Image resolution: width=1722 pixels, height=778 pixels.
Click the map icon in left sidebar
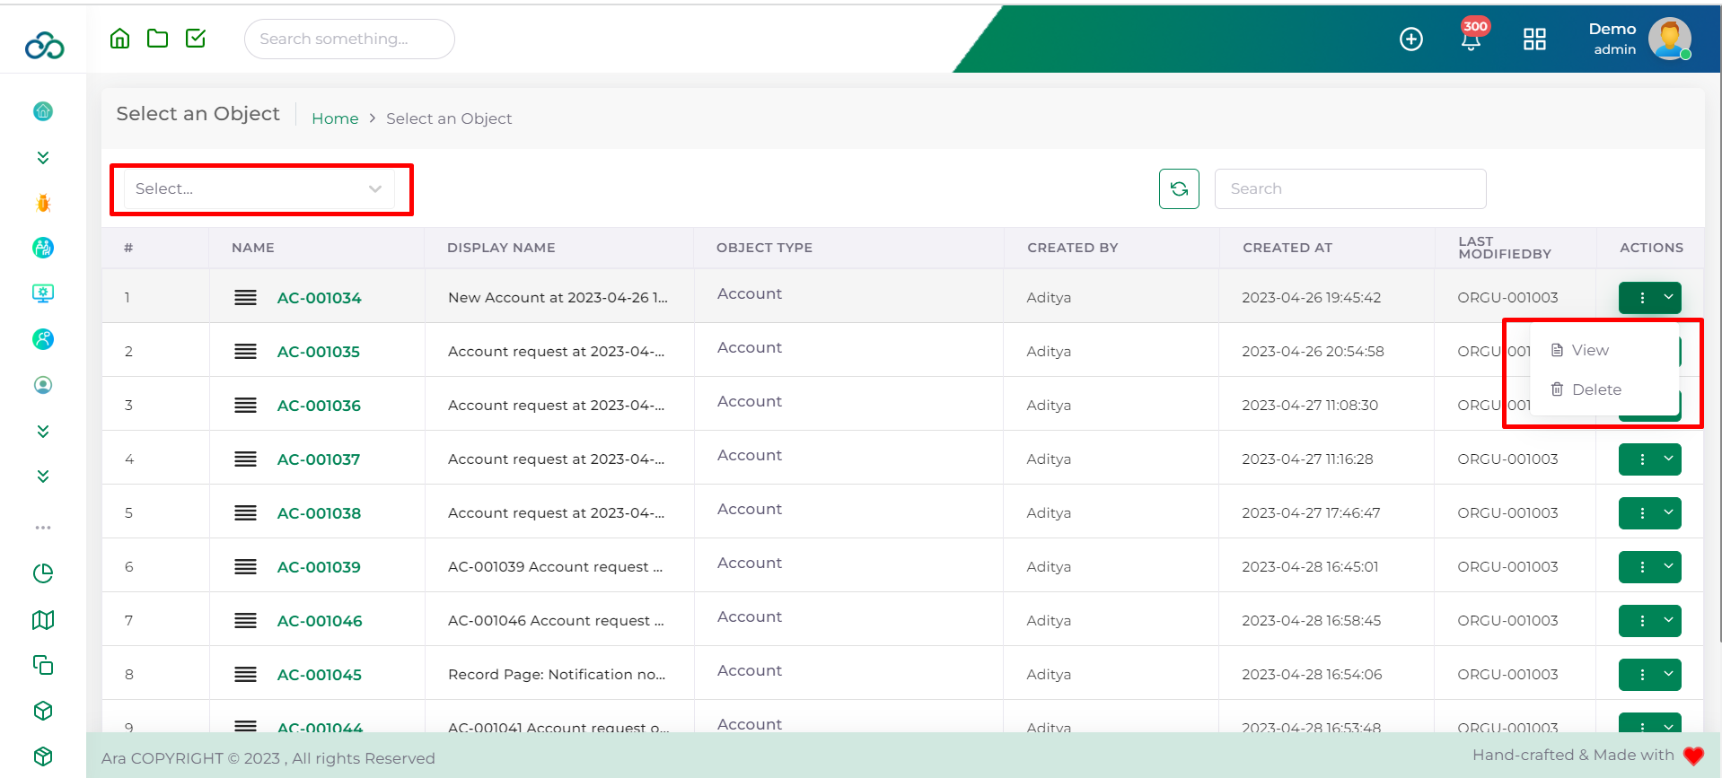point(43,620)
